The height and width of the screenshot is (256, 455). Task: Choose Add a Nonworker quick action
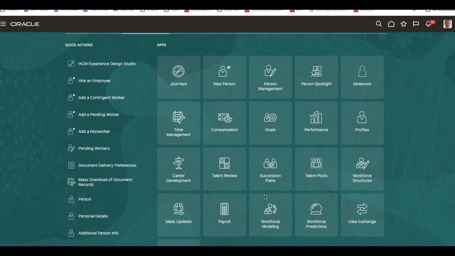point(89,132)
